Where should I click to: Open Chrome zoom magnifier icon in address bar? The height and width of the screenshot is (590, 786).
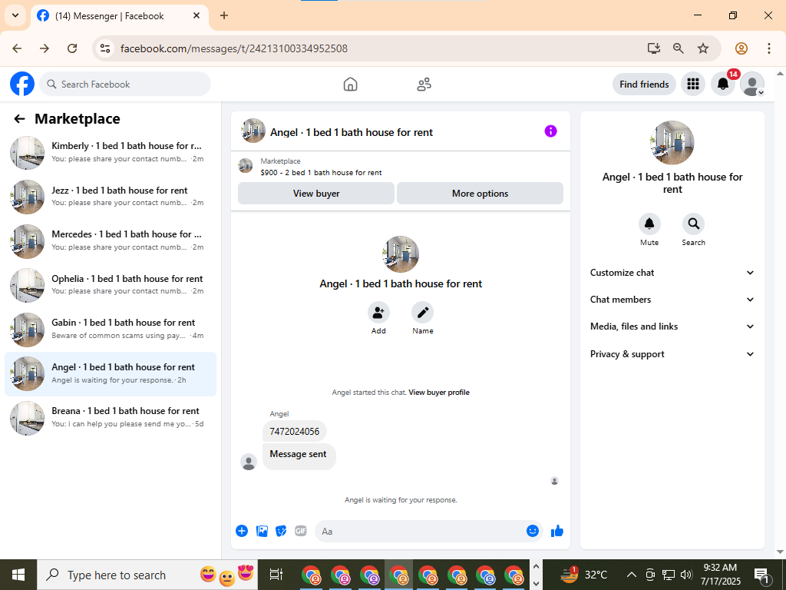pyautogui.click(x=679, y=48)
